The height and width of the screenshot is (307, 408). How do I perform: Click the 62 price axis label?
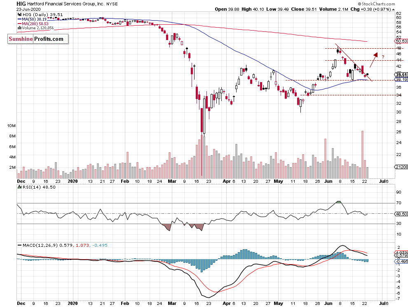[399, 13]
